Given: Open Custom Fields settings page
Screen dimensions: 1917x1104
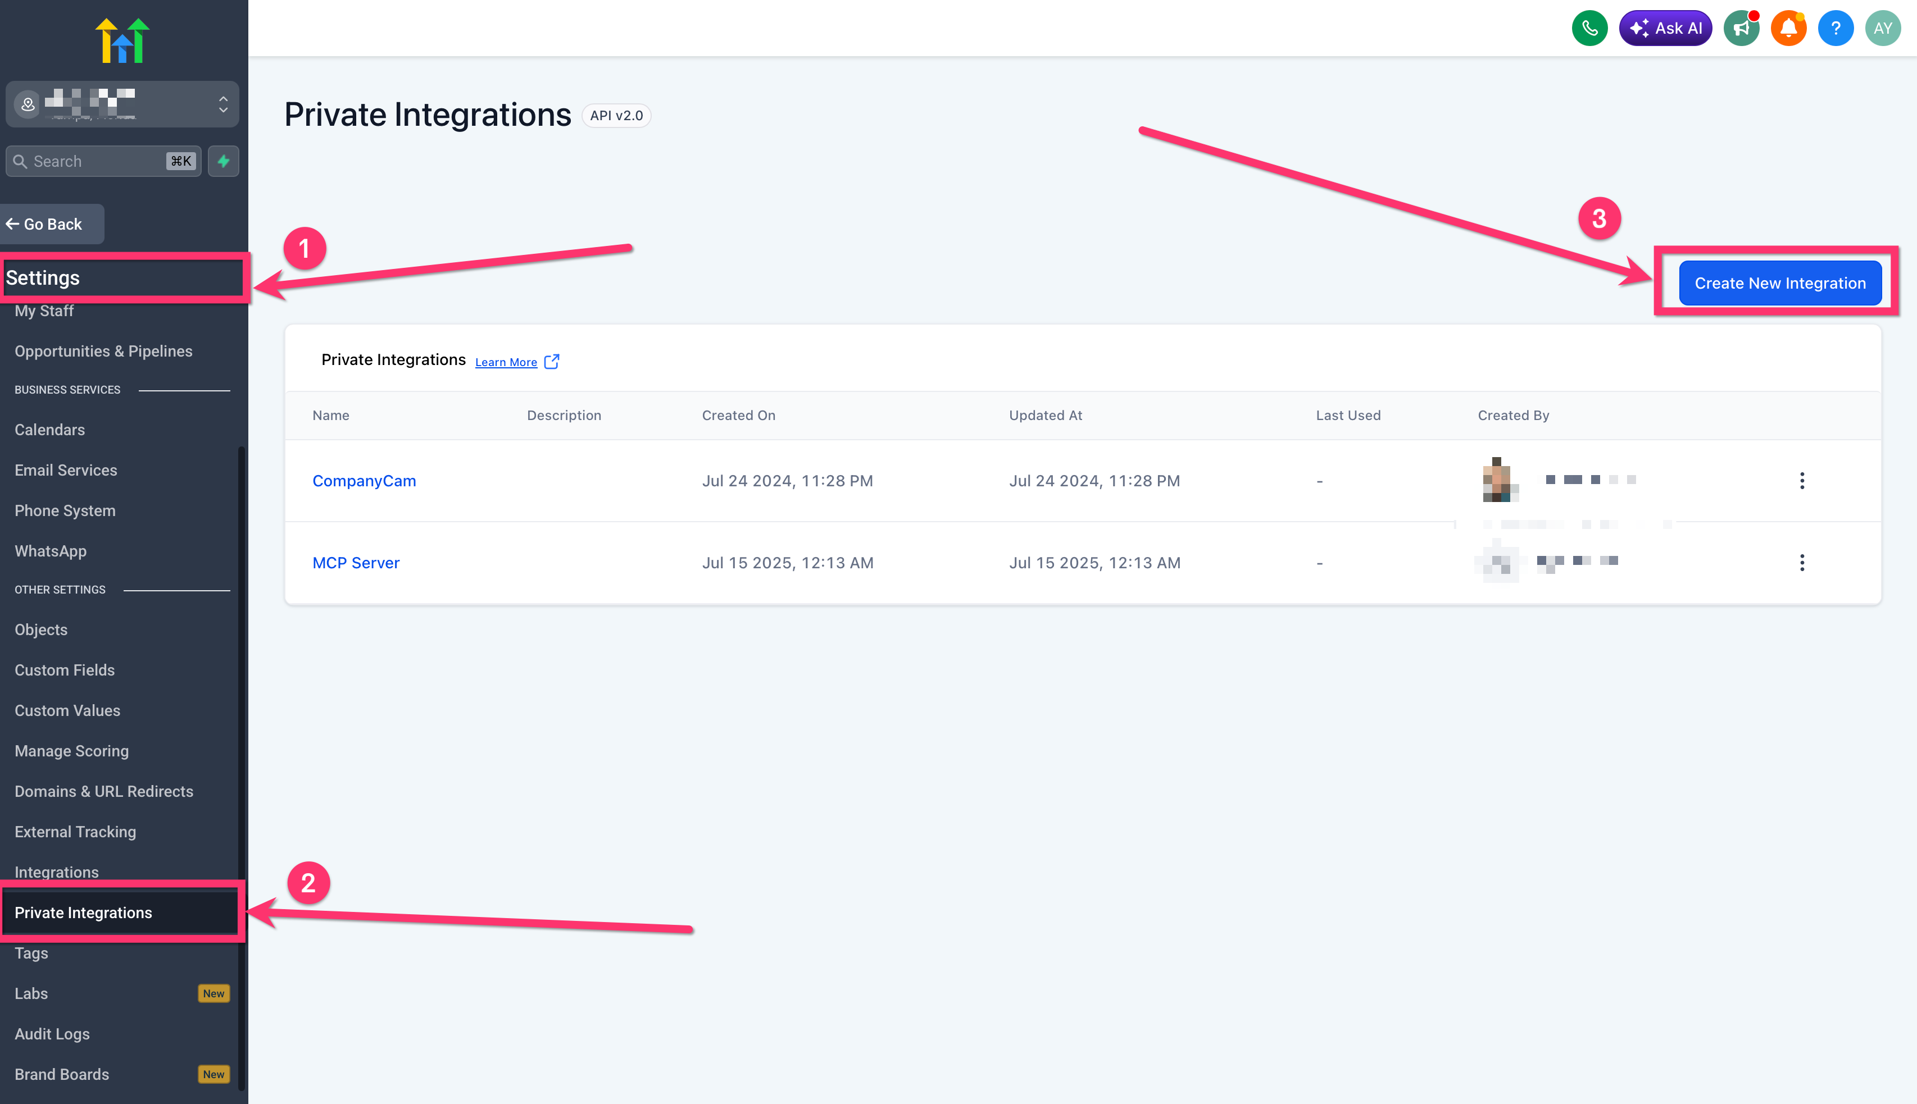Looking at the screenshot, I should coord(65,669).
